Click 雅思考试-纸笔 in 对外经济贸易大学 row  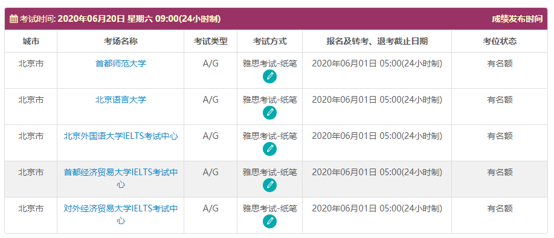tap(269, 208)
